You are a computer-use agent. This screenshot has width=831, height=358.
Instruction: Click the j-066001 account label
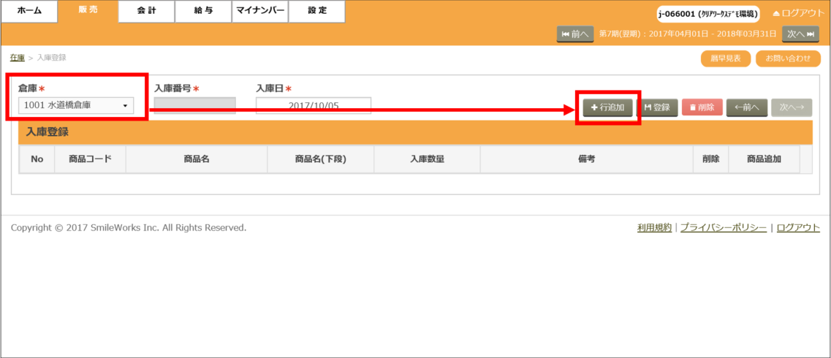(708, 14)
